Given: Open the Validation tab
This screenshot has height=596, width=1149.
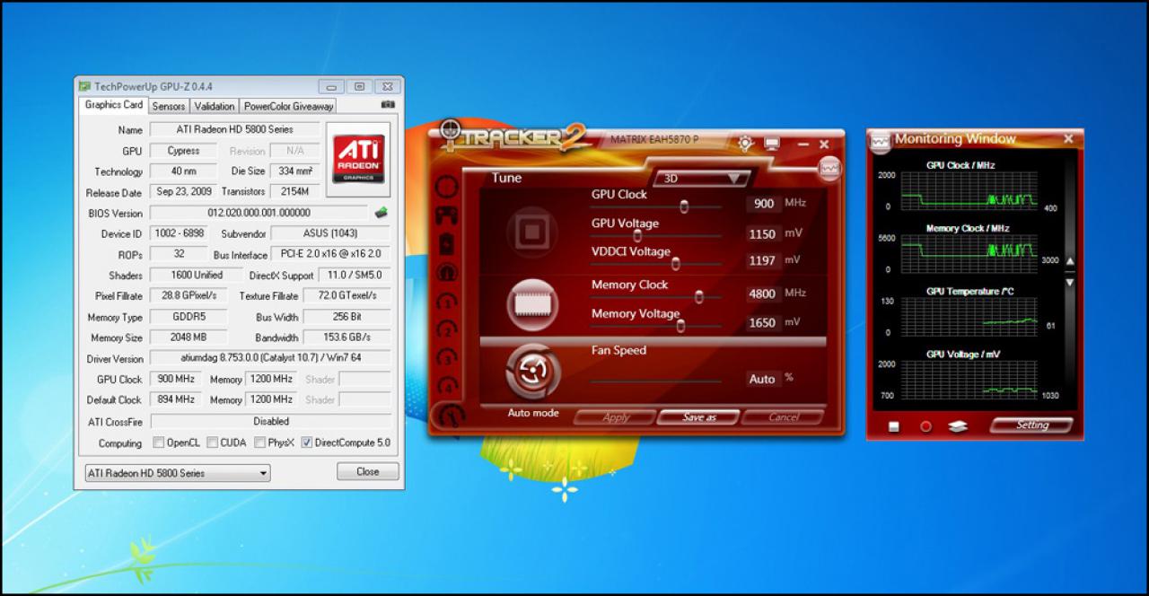Looking at the screenshot, I should [215, 106].
